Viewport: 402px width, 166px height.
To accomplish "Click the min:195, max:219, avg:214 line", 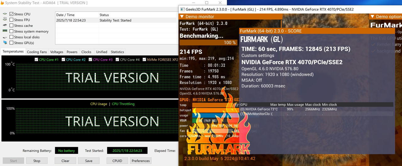I will 207,58.
